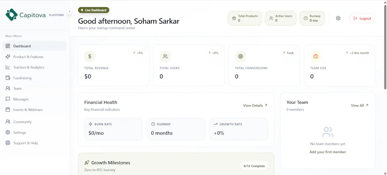
Task: Click the Active Users icon in header
Action: click(x=271, y=18)
